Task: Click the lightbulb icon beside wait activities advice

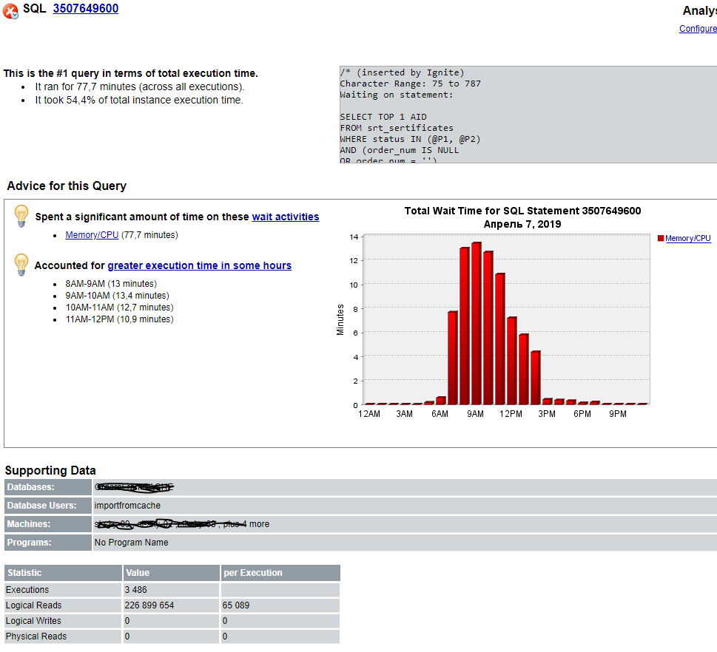Action: [x=21, y=216]
